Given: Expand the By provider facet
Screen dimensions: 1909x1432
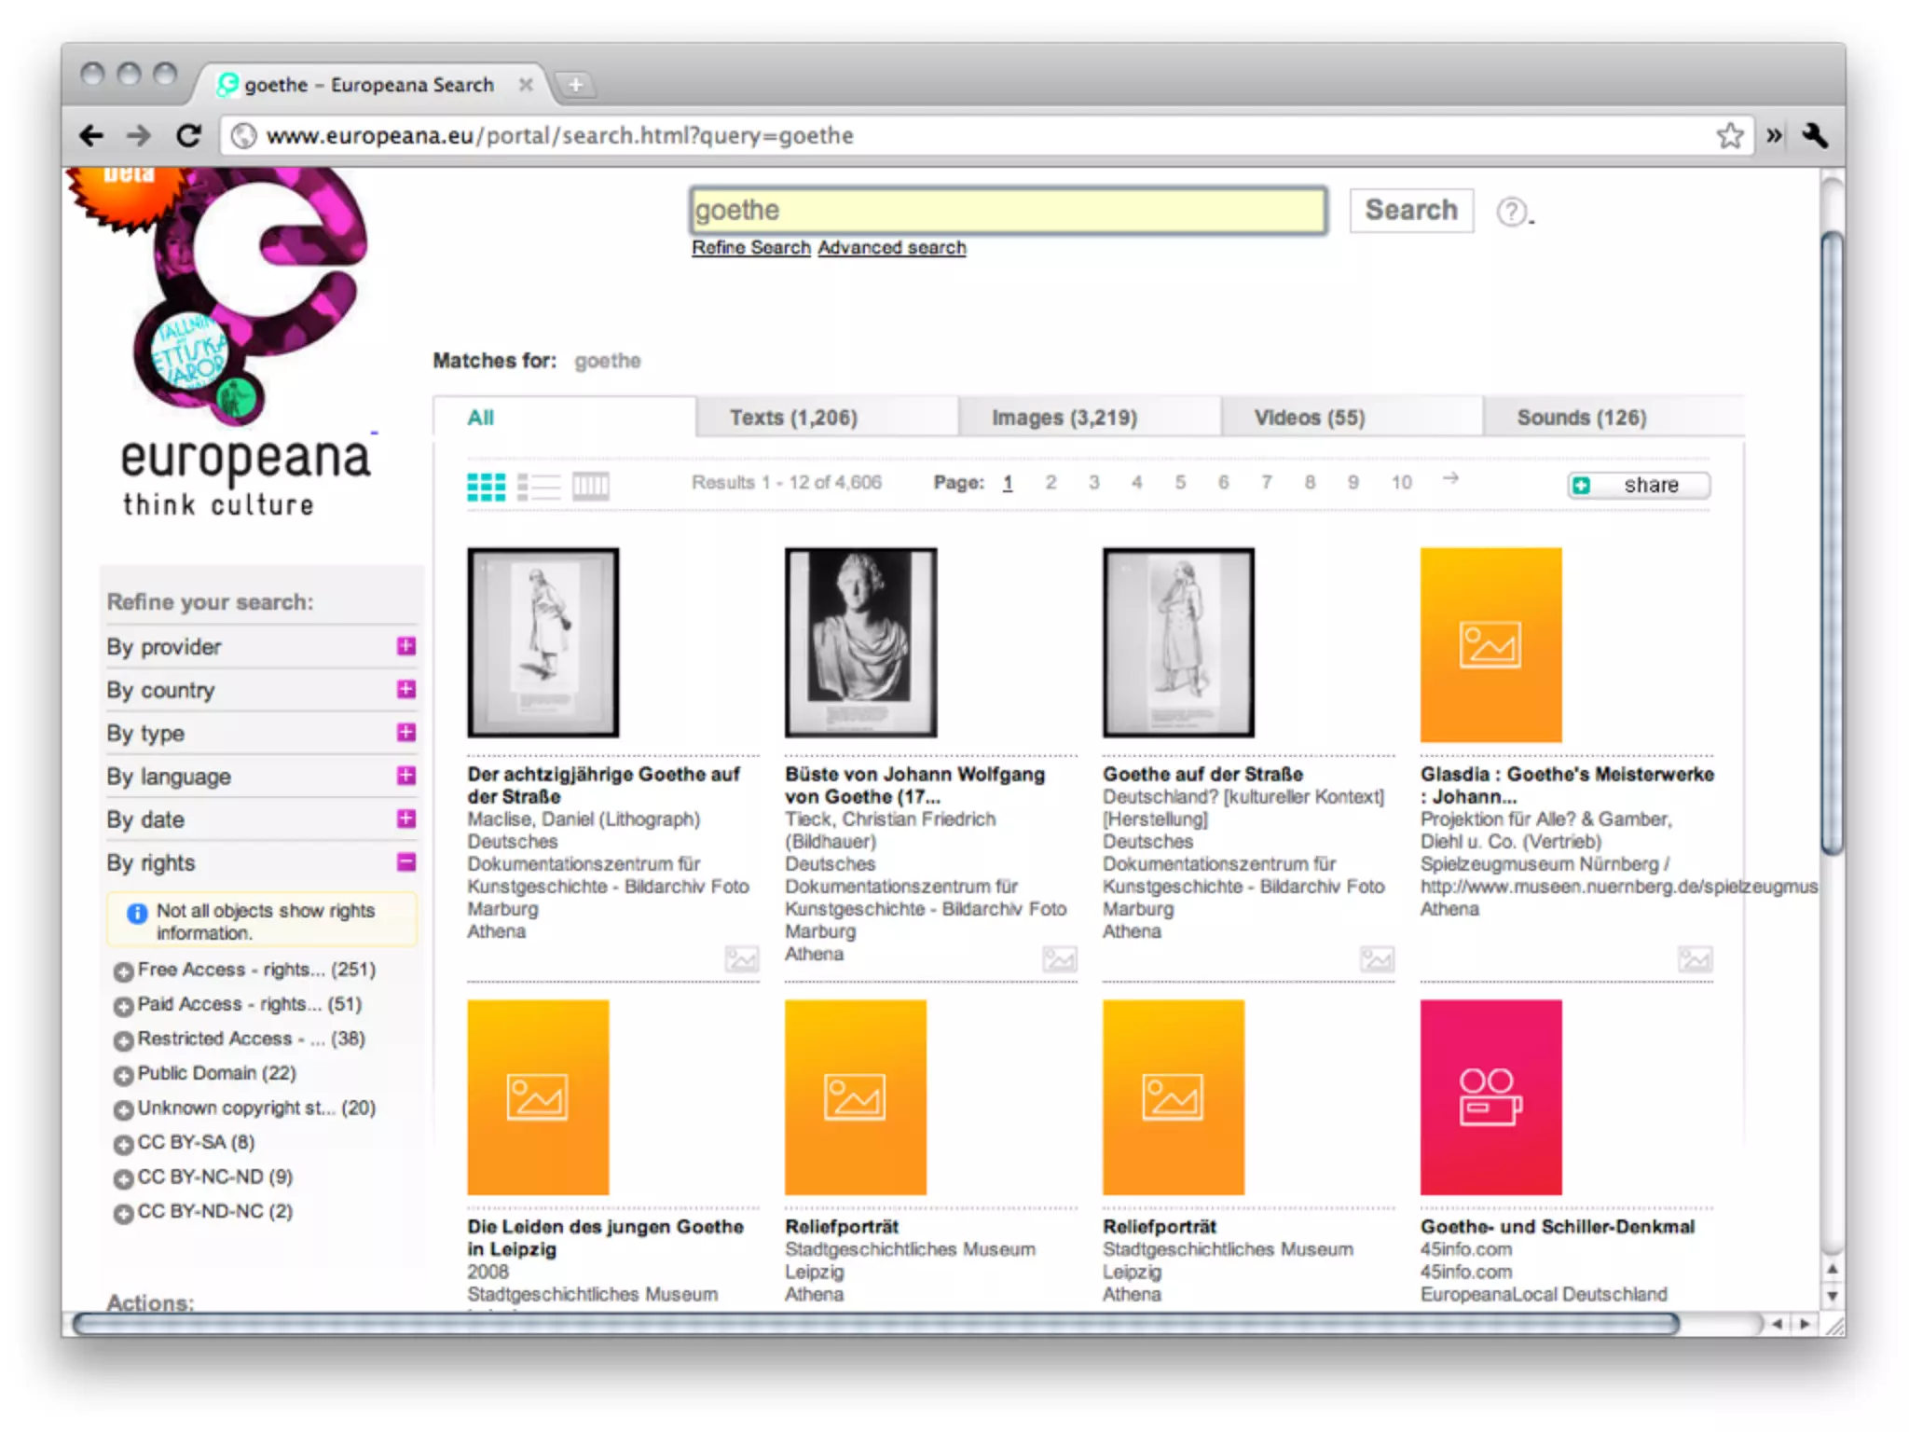Looking at the screenshot, I should point(405,646).
